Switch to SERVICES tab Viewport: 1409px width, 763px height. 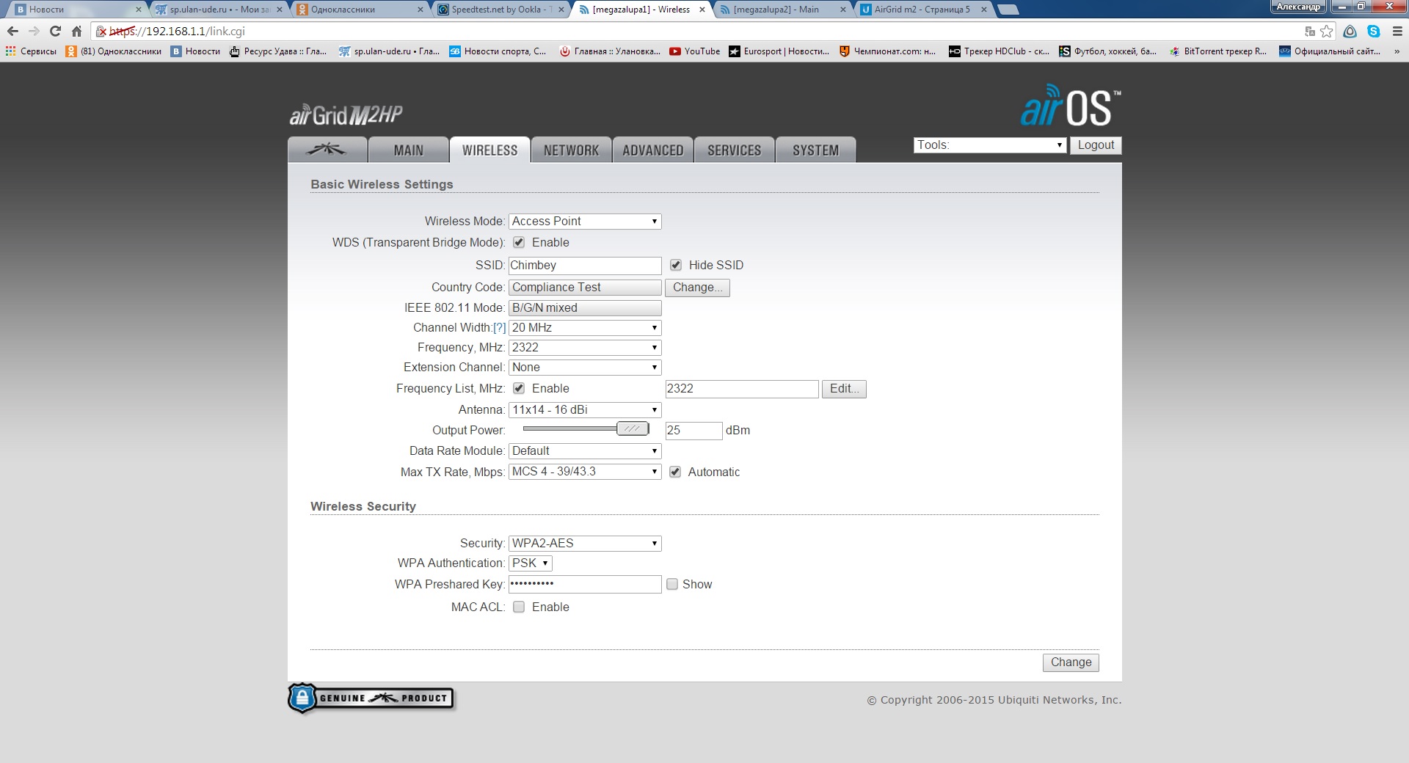pyautogui.click(x=734, y=150)
